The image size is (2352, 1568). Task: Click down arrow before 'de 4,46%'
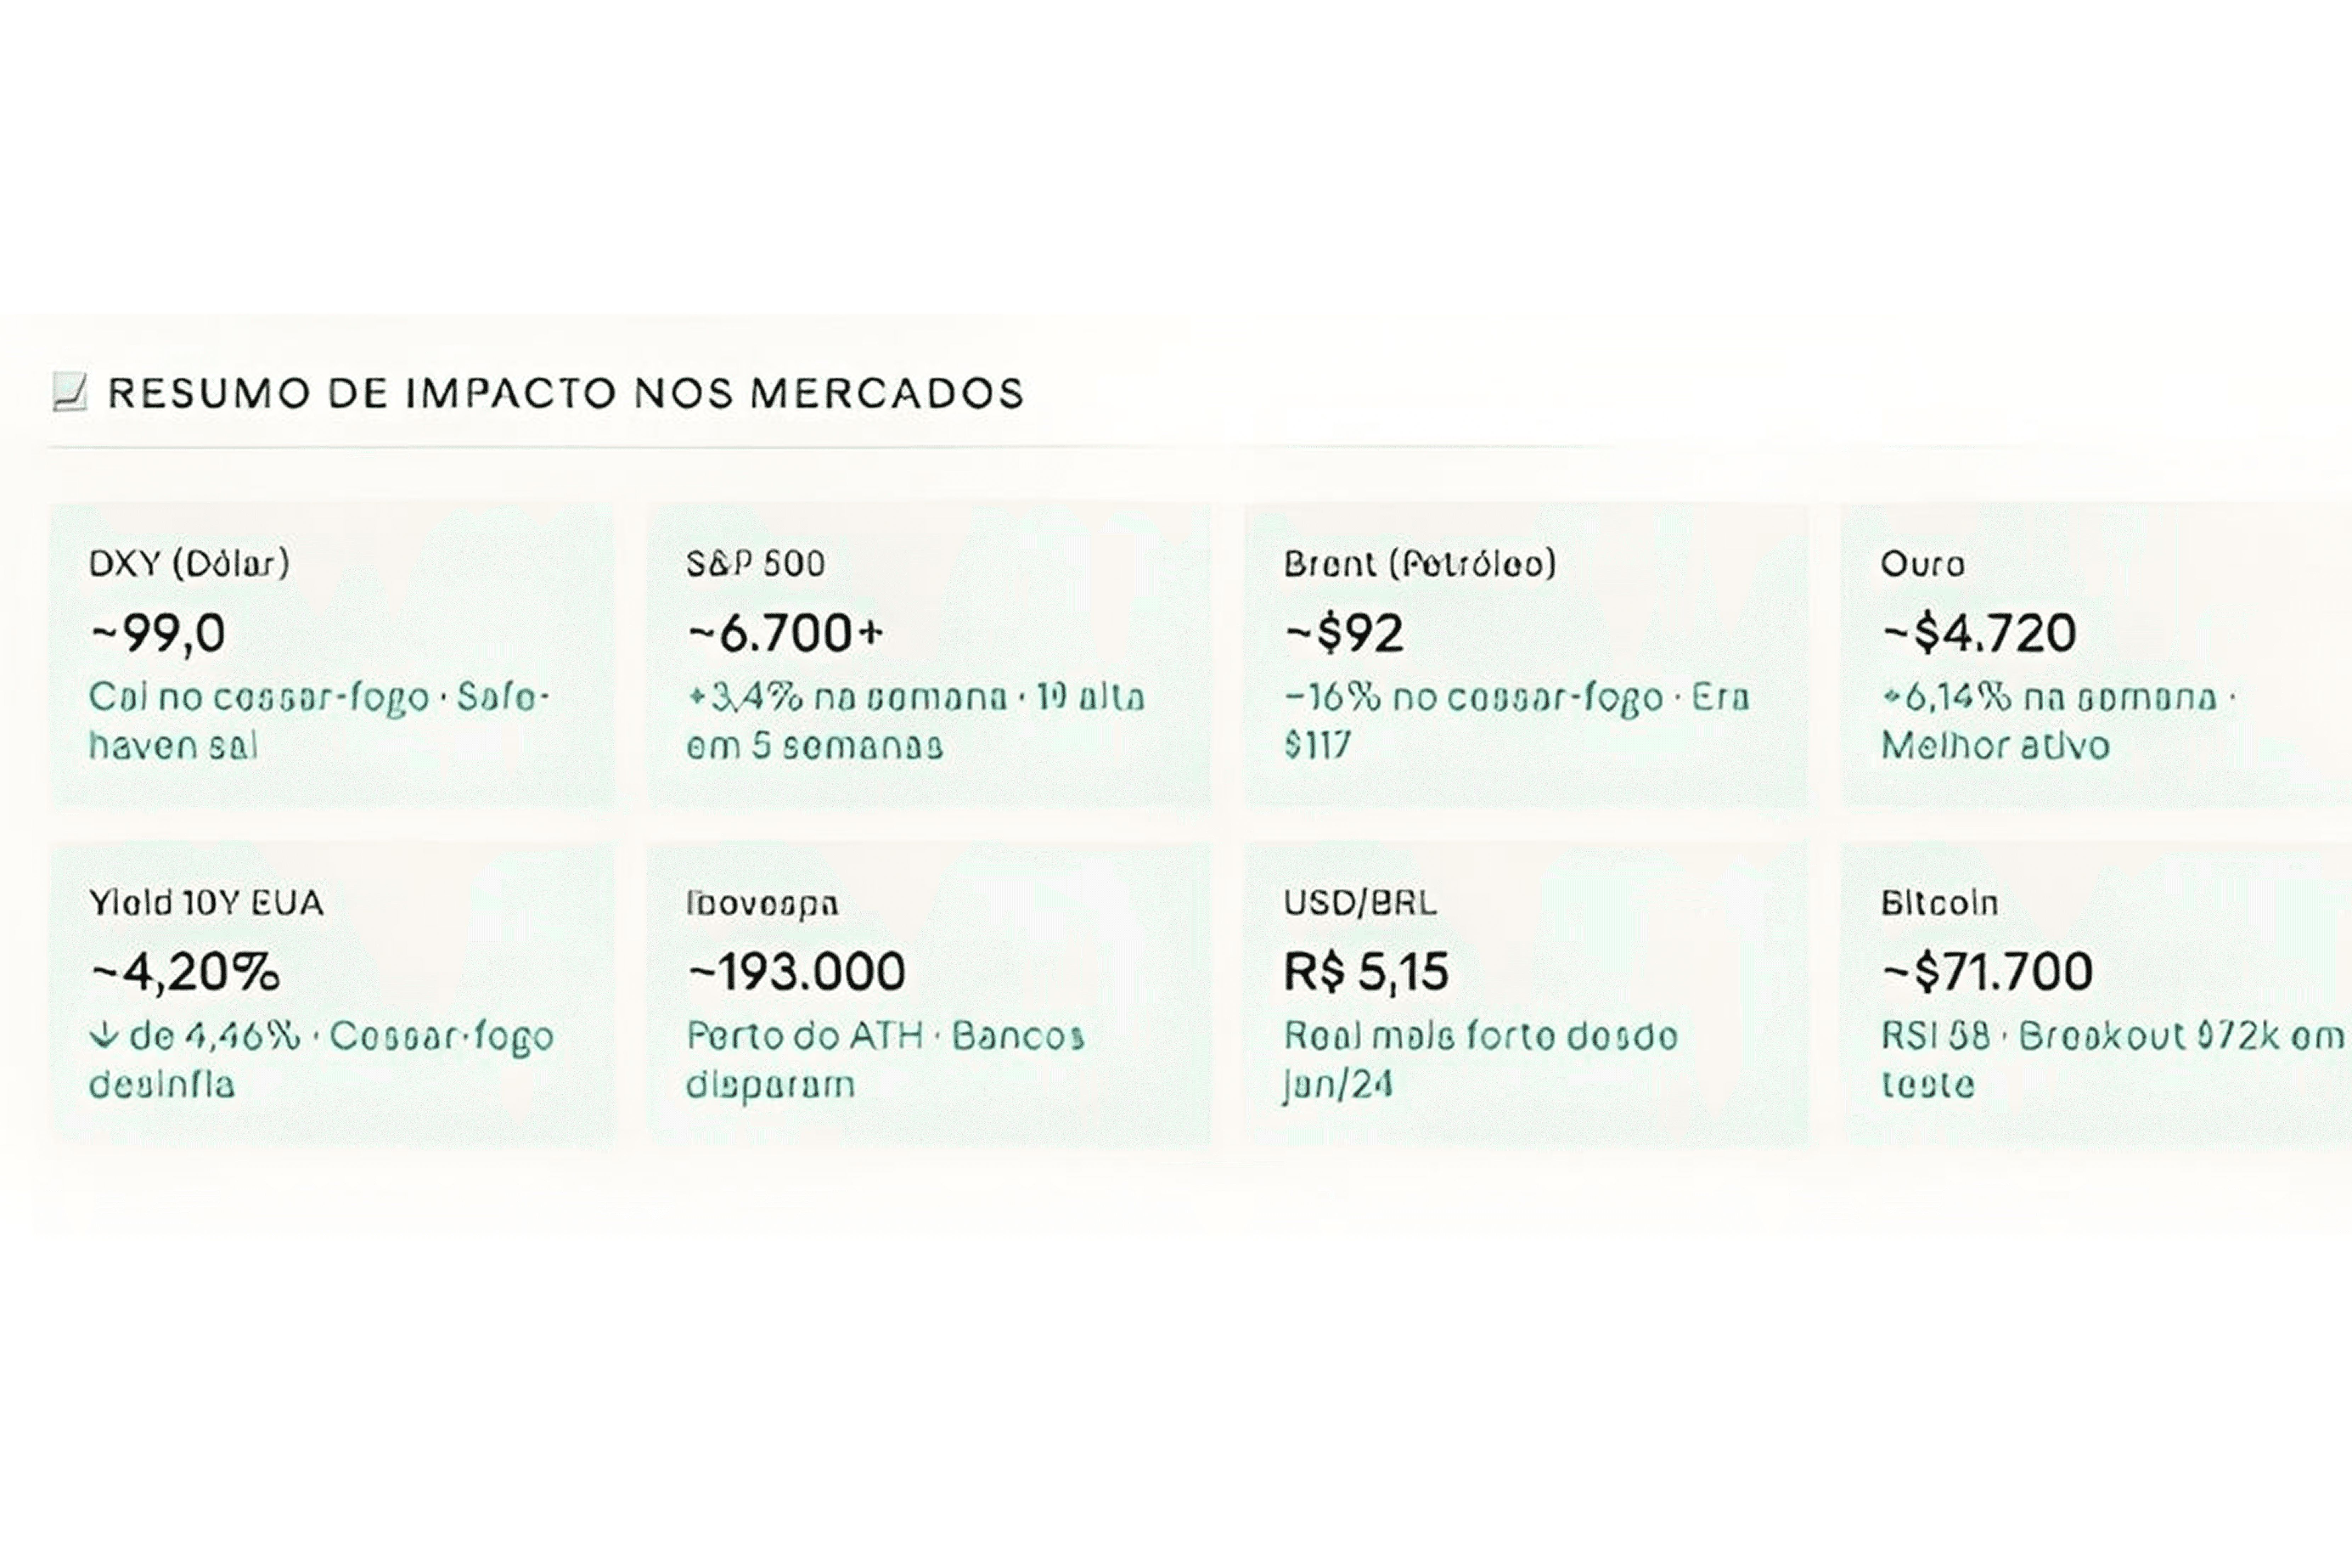tap(104, 1035)
